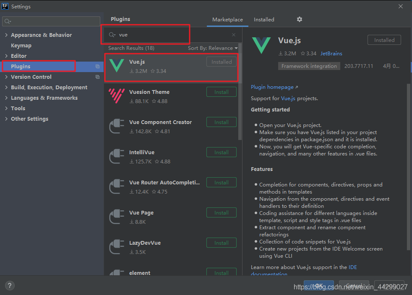Expand the Build, Execution, Deployment node
The height and width of the screenshot is (295, 412).
click(6, 88)
